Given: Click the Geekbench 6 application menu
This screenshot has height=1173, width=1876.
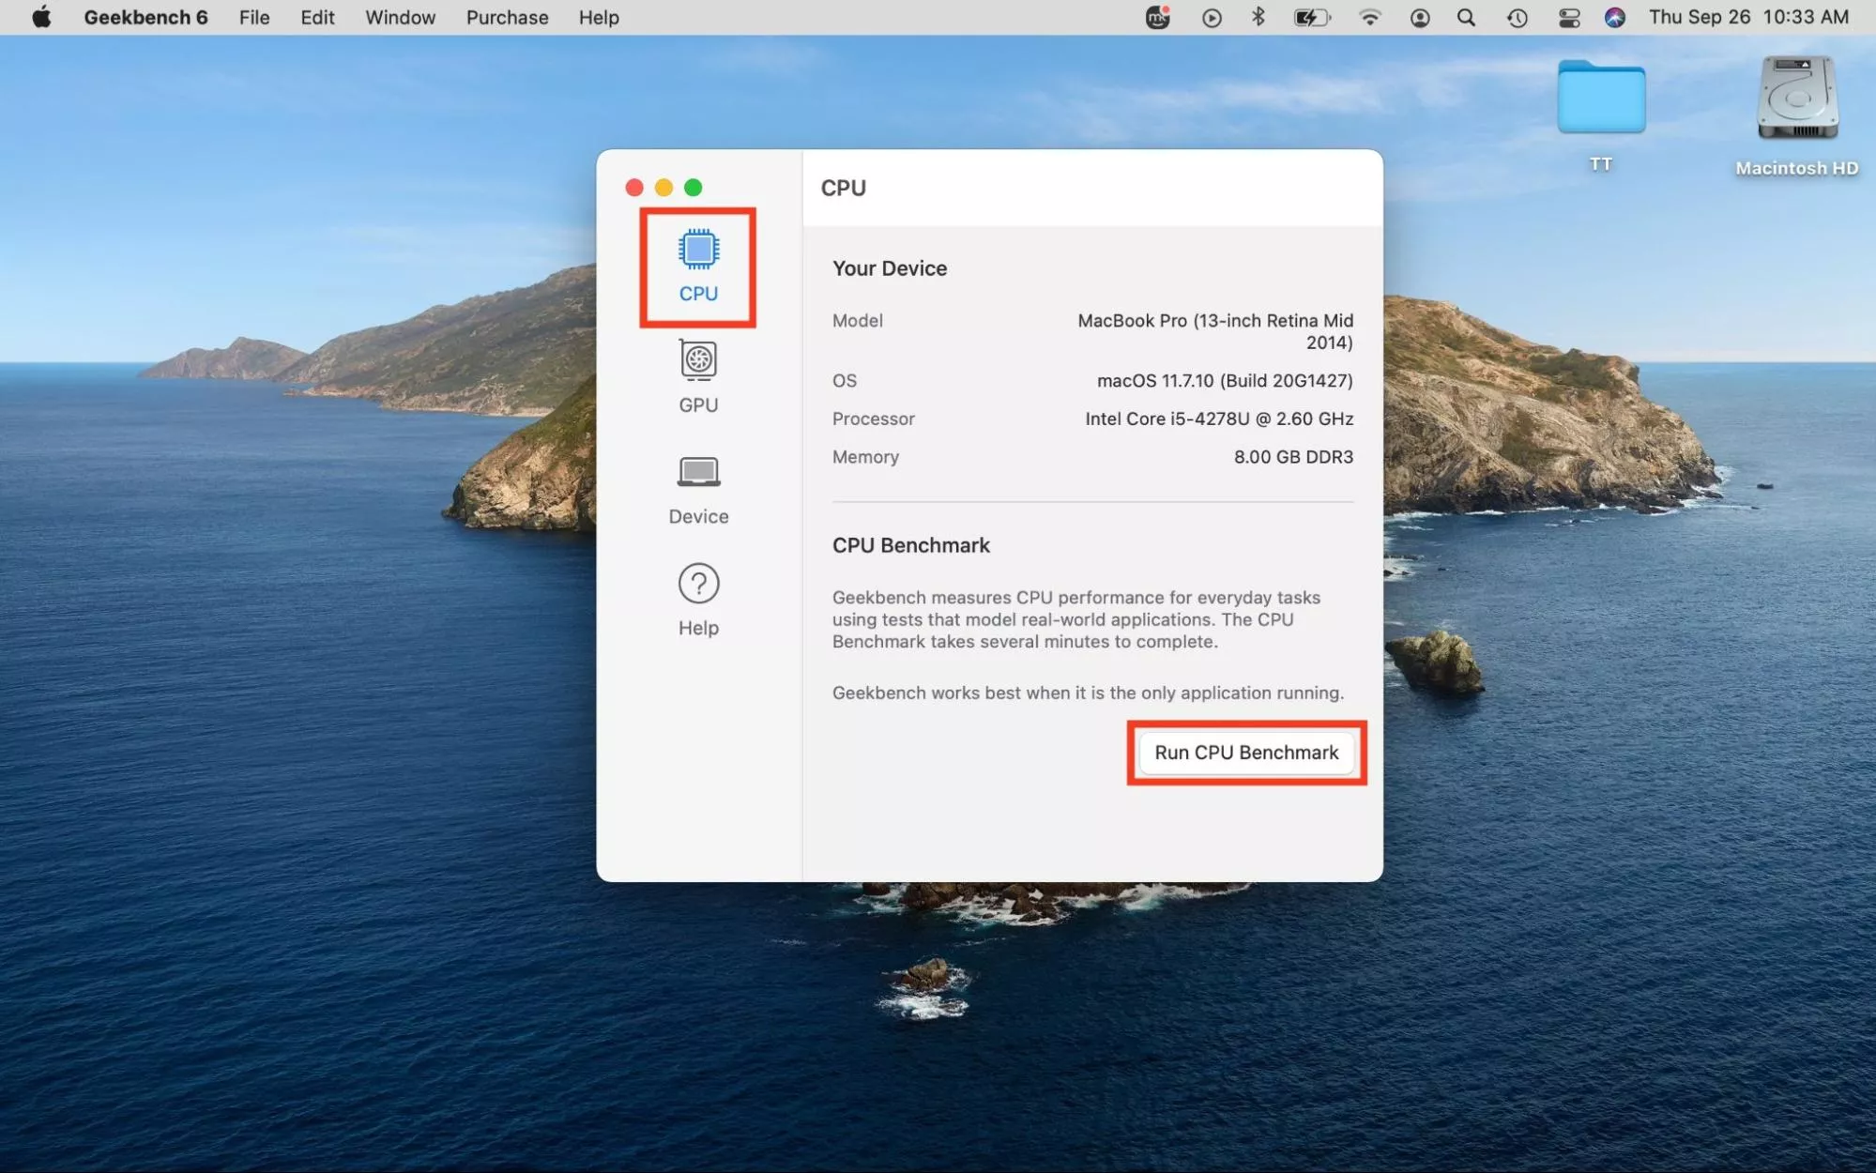Looking at the screenshot, I should [x=145, y=18].
